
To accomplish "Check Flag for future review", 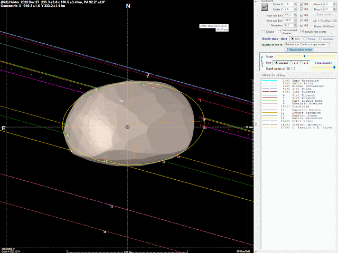I will pos(286,50).
